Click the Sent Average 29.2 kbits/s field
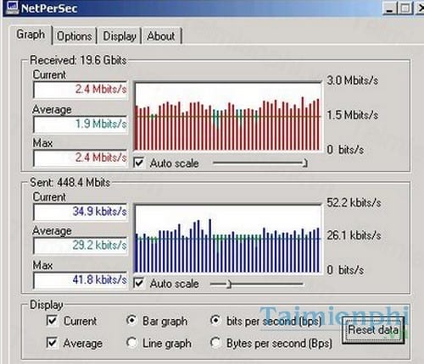Screen dimensions: 424x364 coord(81,245)
